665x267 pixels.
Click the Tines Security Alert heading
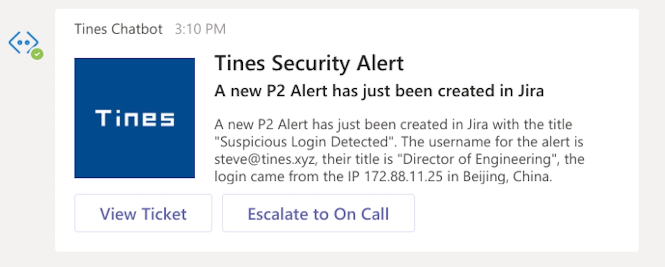309,63
